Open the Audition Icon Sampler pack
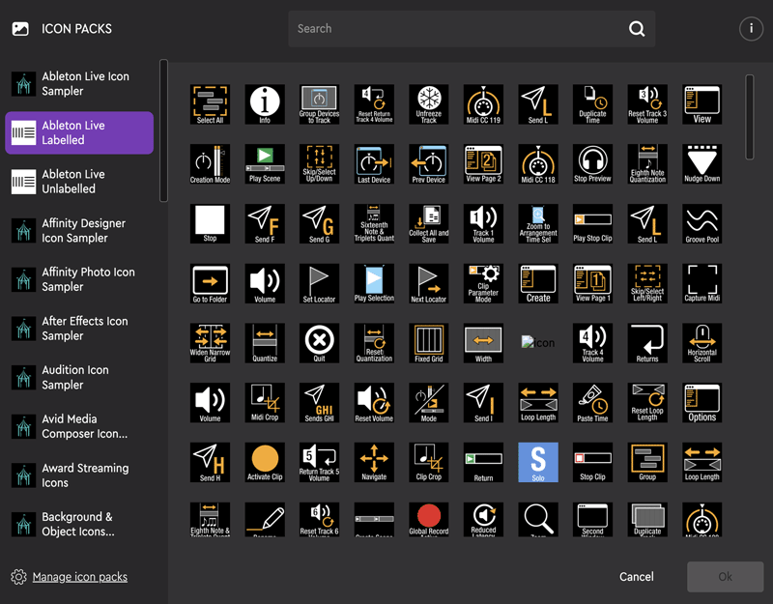773x604 pixels. pyautogui.click(x=79, y=377)
